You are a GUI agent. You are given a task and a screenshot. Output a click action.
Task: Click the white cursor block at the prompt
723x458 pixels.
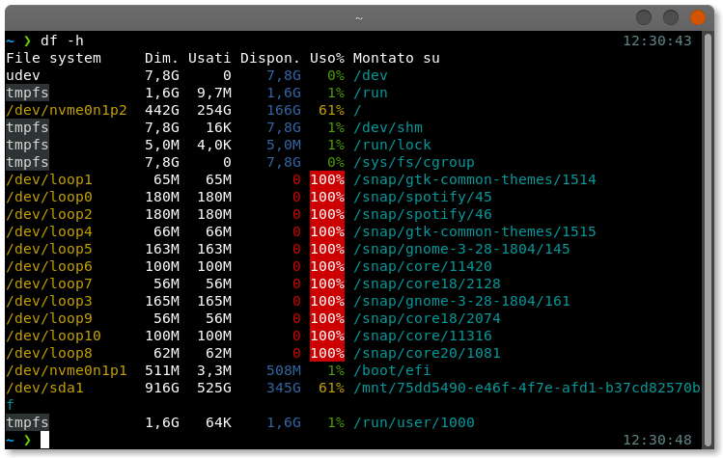[x=44, y=440]
